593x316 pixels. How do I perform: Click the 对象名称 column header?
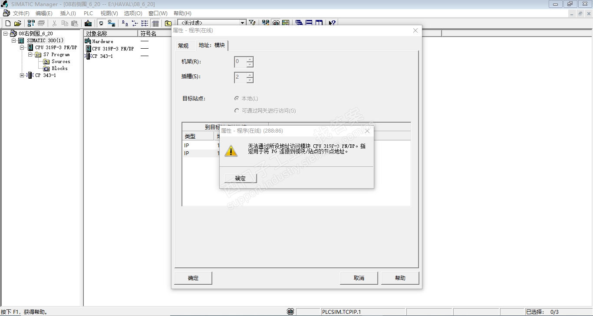pos(111,33)
